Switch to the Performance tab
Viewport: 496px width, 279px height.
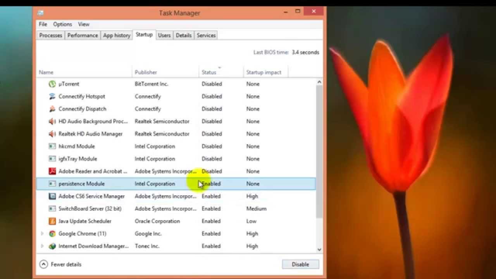[83, 35]
